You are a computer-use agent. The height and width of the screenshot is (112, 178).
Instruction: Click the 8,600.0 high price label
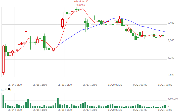tap(81, 5)
